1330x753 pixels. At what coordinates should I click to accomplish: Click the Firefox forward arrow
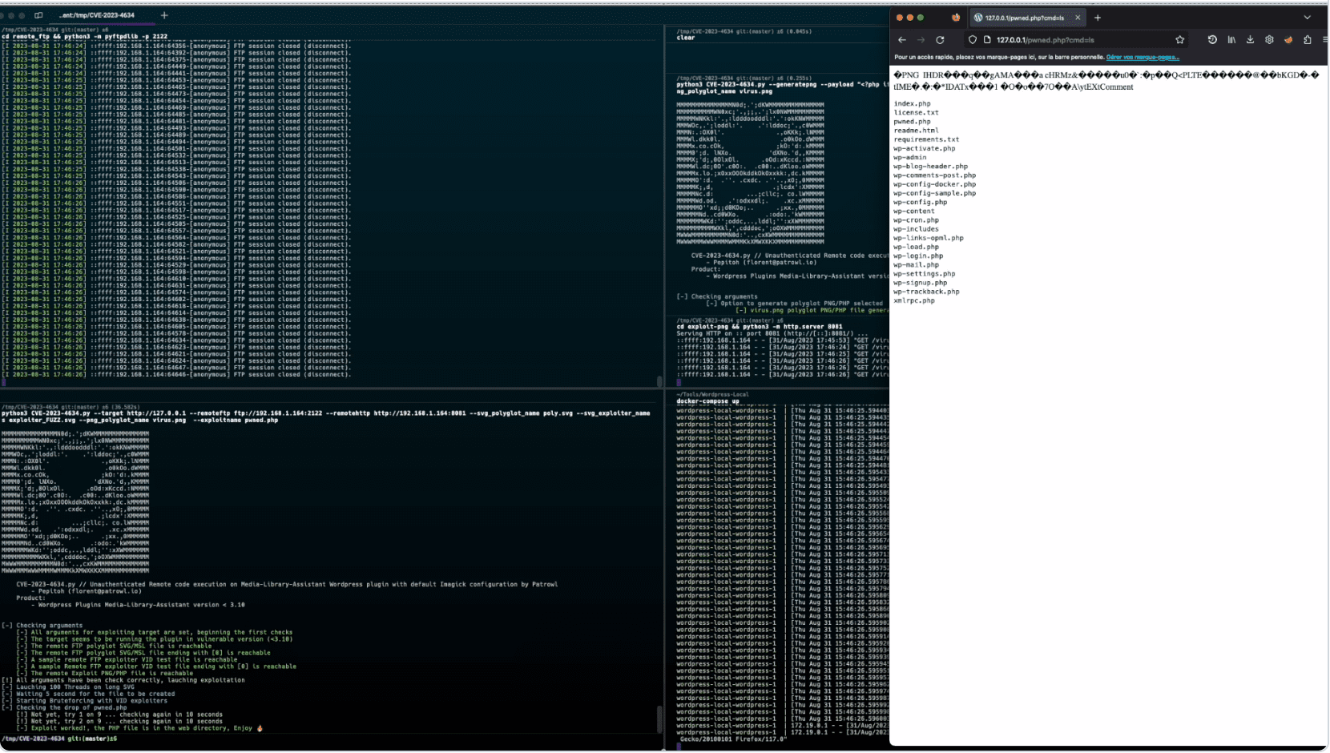coord(921,39)
